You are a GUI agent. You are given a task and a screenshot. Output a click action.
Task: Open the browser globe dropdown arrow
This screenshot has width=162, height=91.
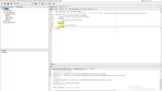click(x=38, y=4)
